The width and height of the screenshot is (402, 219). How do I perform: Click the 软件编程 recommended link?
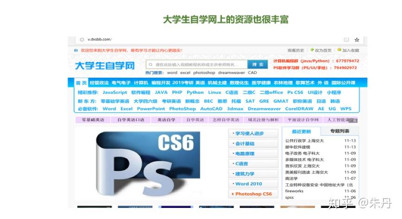pyautogui.click(x=141, y=92)
